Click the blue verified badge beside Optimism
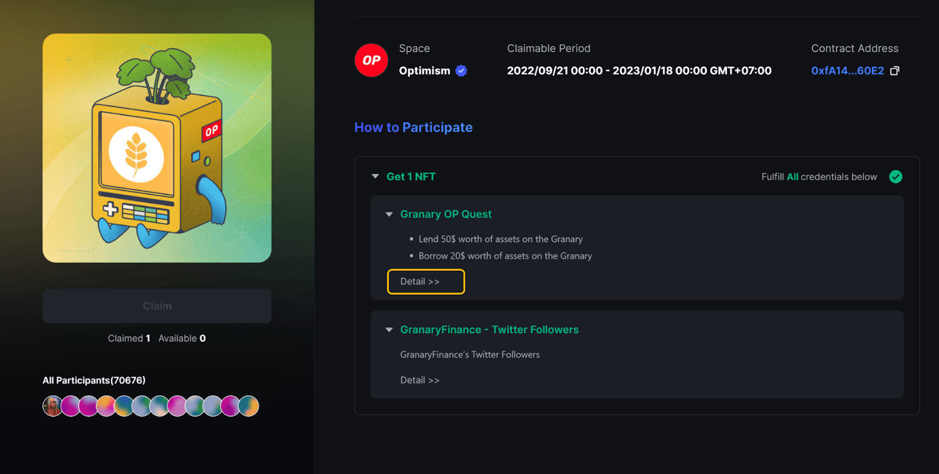Screen dimensions: 939x474 coord(461,70)
